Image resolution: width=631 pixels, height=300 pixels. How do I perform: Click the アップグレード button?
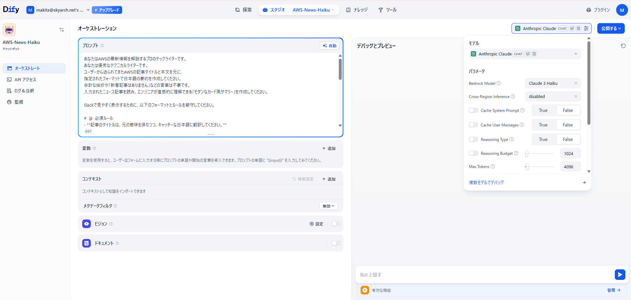click(x=107, y=10)
